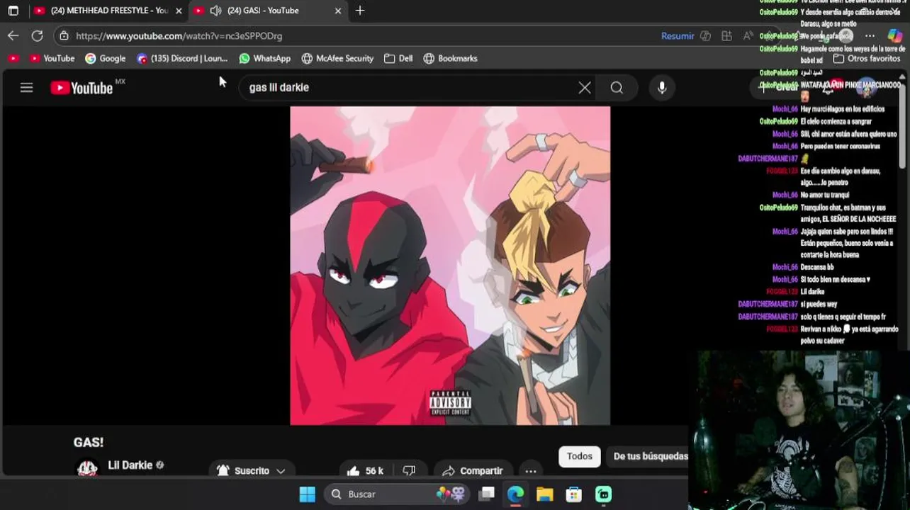Open the Discord bookmark in favorites bar
This screenshot has width=910, height=510.
[183, 59]
